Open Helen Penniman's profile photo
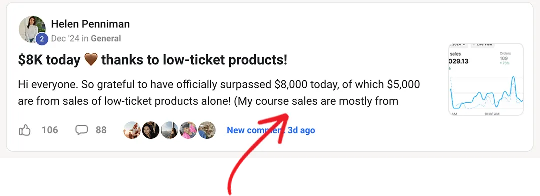The height and width of the screenshot is (196, 540). pos(32,29)
